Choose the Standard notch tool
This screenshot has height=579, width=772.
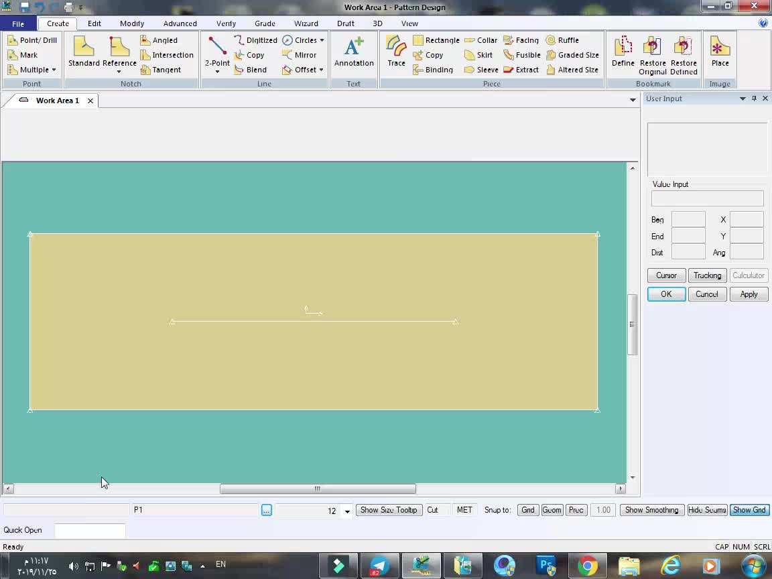[x=84, y=52]
